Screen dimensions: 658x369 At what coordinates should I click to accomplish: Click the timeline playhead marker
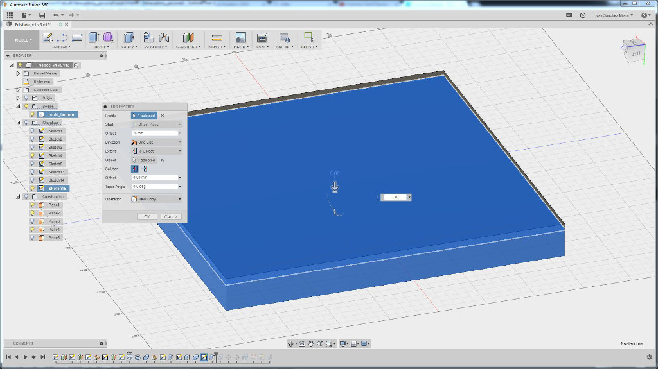(216, 356)
